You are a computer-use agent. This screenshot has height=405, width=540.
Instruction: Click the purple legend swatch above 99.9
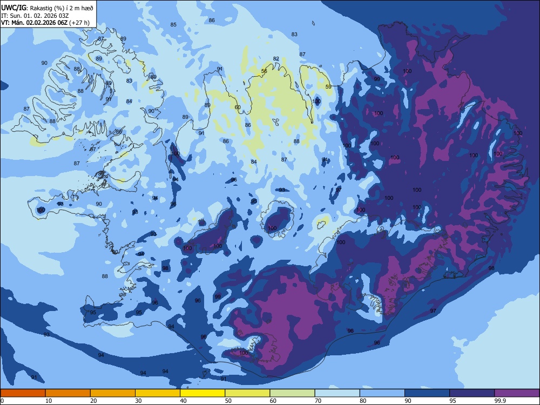tap(517, 393)
